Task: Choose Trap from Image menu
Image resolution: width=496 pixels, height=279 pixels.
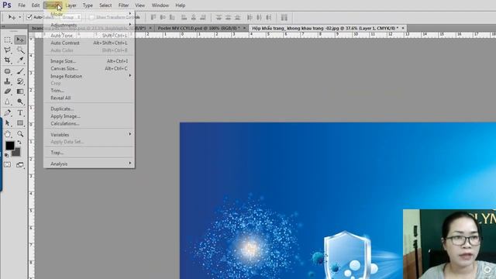Action: (x=89, y=153)
